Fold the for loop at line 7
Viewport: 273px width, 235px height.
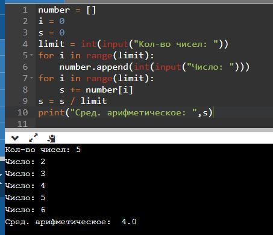tap(32, 78)
